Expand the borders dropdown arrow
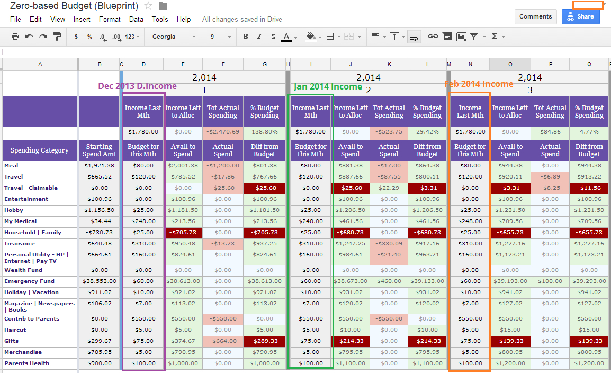Viewport: 611px width, 373px height. click(x=339, y=37)
